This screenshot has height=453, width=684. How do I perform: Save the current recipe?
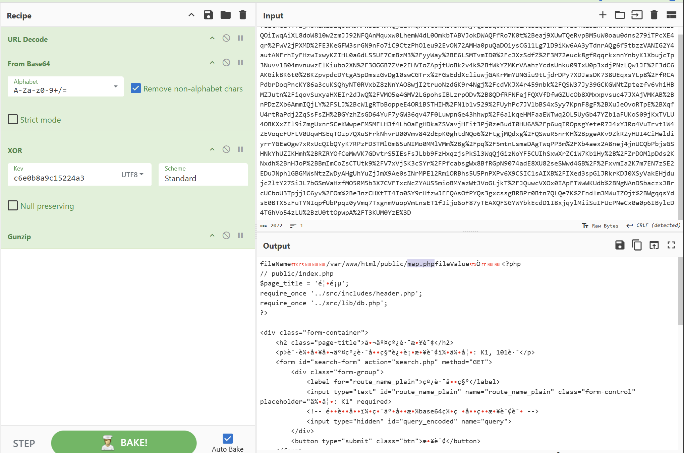pos(209,15)
